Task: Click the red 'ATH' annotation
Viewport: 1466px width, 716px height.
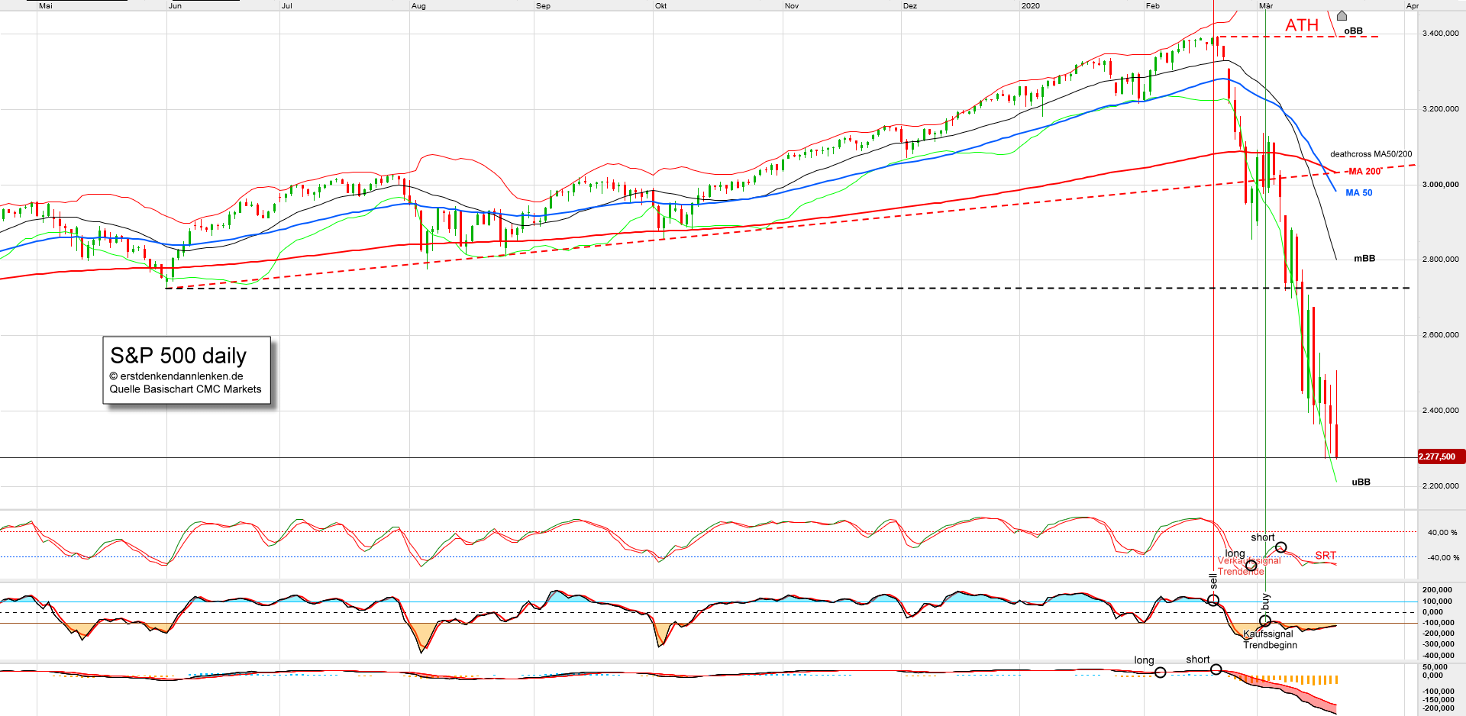Action: coord(1302,25)
